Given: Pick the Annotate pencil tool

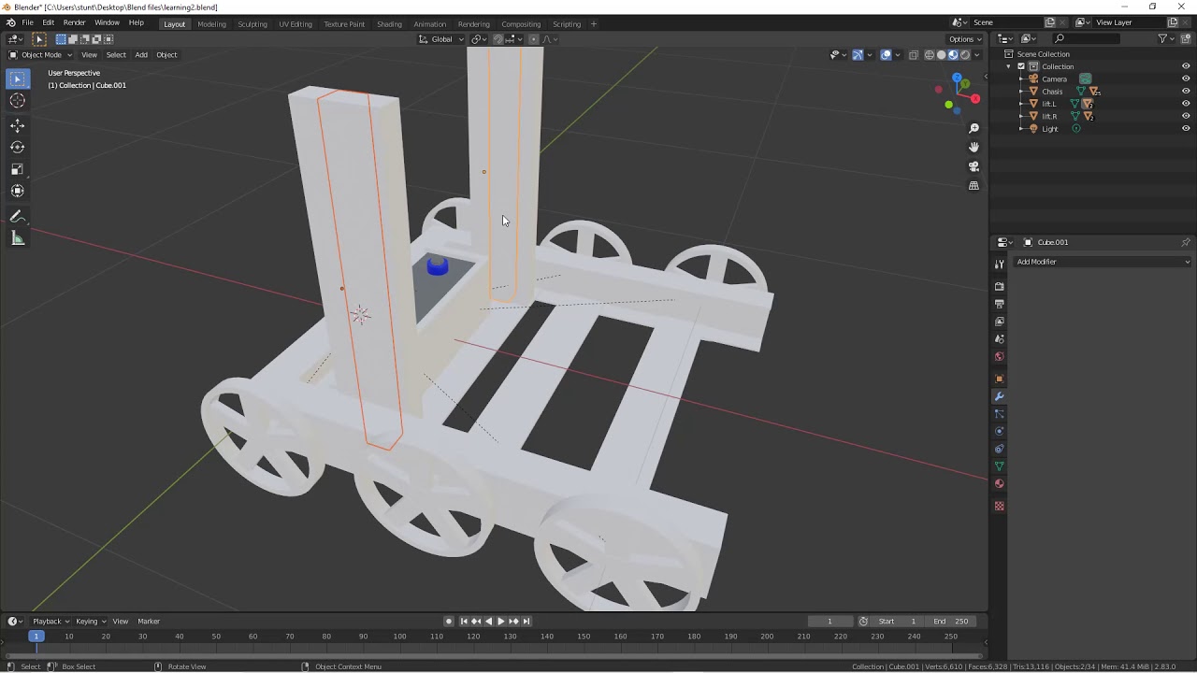Looking at the screenshot, I should [18, 216].
